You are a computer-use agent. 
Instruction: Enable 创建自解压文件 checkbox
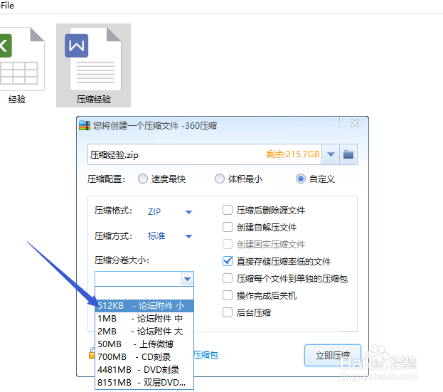click(228, 227)
